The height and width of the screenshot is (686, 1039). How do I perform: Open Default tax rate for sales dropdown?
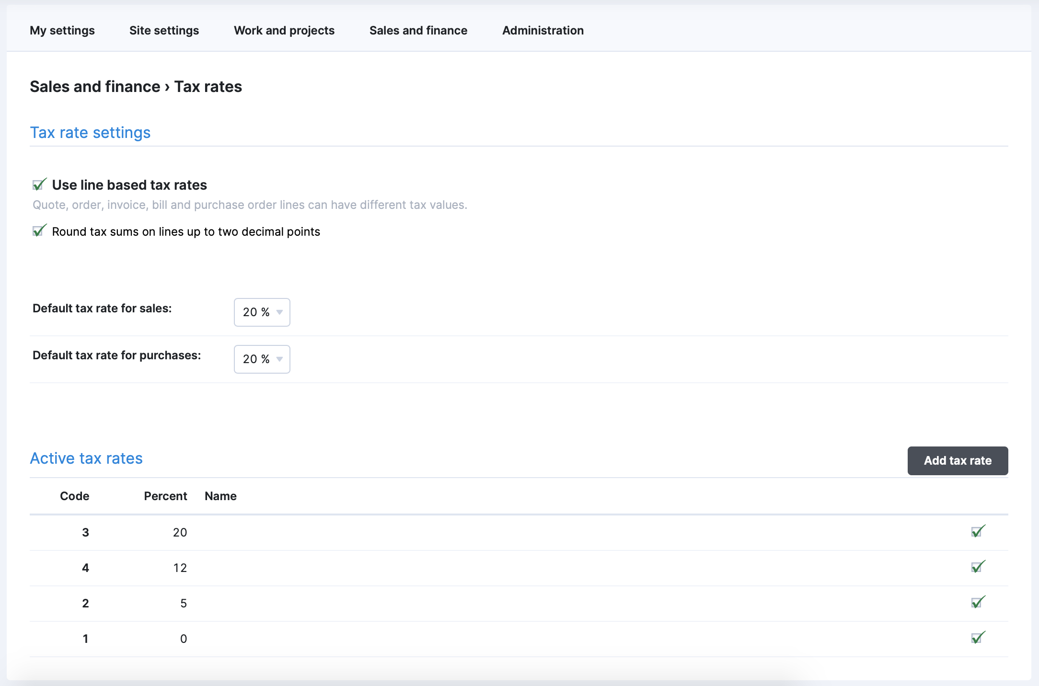[262, 312]
